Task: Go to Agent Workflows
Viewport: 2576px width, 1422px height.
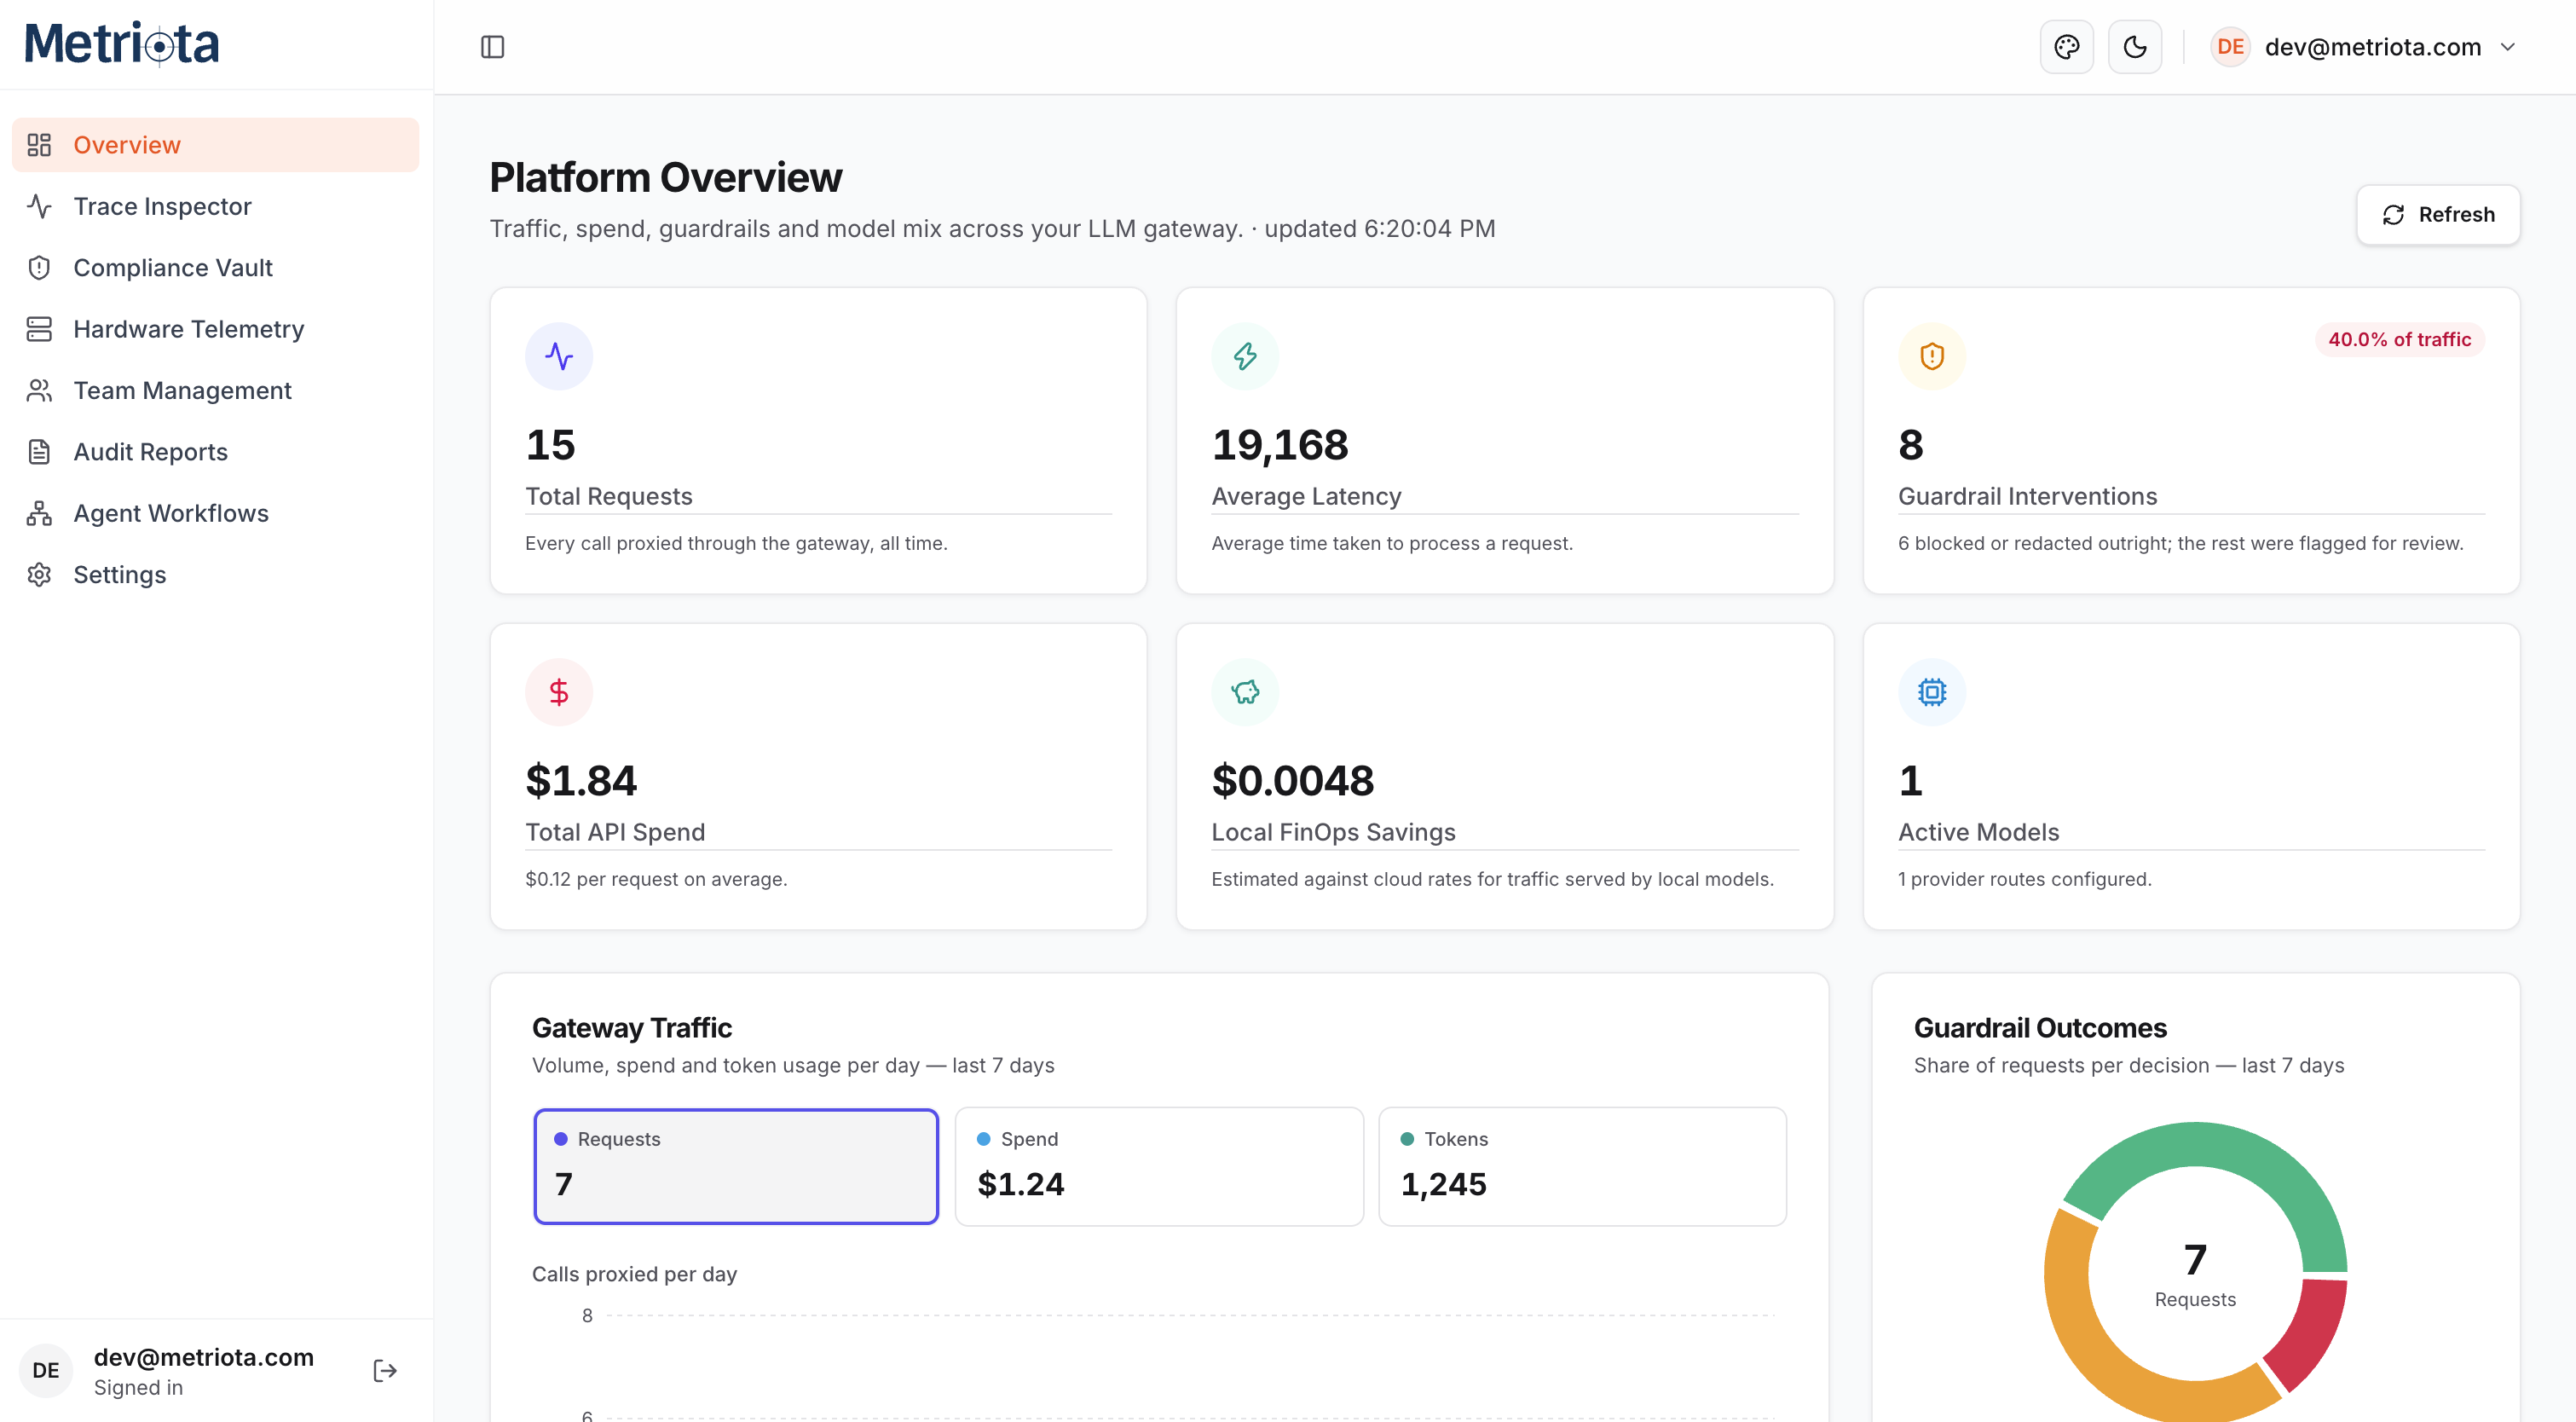Action: click(215, 513)
